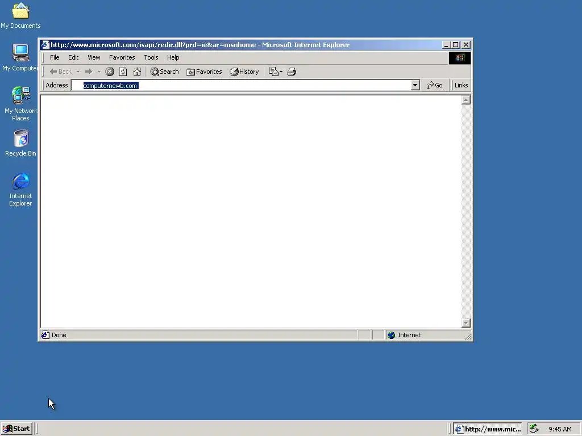Close the Internet Explorer window
The image size is (582, 436).
466,45
